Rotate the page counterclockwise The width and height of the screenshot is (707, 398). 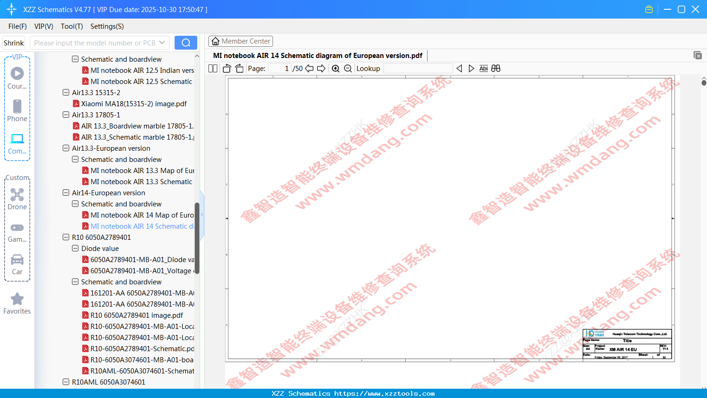227,68
